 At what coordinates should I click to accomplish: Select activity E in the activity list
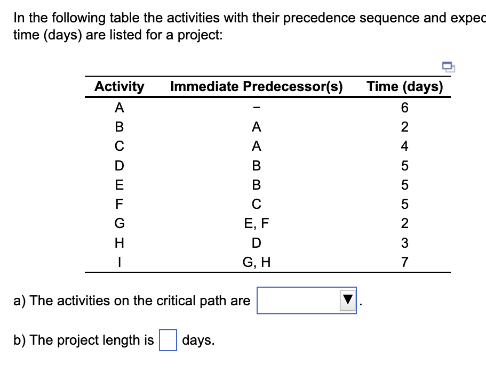(x=119, y=185)
